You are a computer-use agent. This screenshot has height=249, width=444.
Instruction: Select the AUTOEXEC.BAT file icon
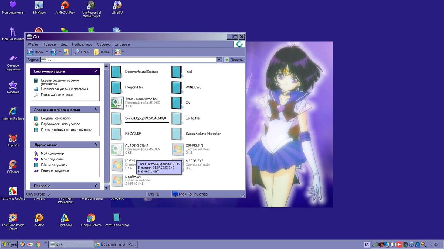(117, 149)
